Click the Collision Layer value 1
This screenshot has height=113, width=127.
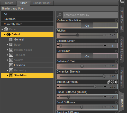click(x=113, y=46)
